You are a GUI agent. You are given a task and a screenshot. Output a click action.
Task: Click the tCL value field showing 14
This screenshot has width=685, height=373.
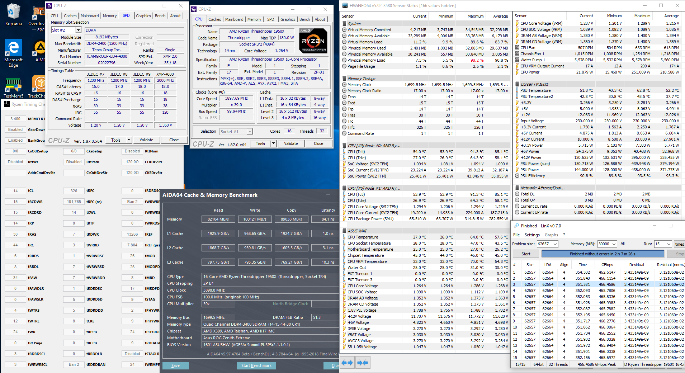click(x=15, y=191)
